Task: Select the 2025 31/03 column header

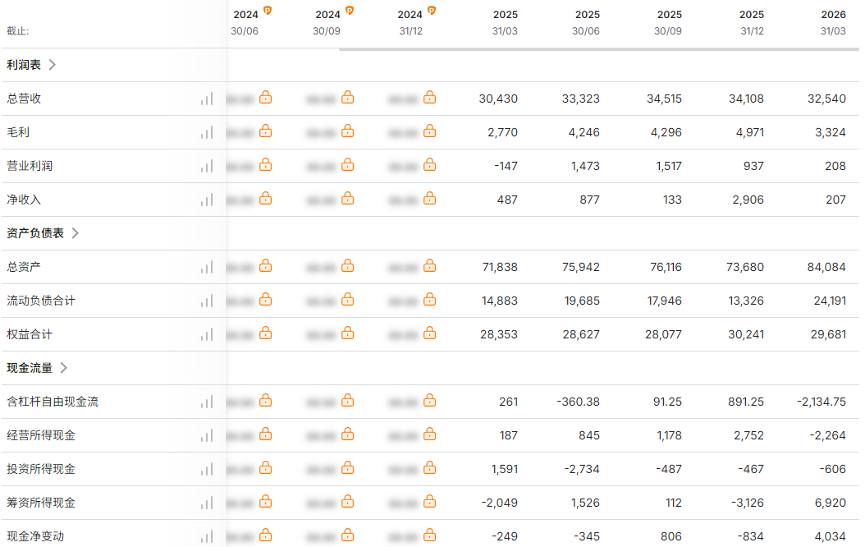Action: (x=505, y=23)
